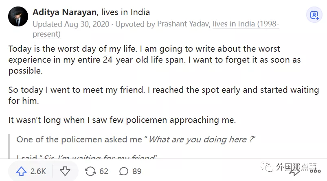Click the 2.6K upvote count

click(x=38, y=171)
